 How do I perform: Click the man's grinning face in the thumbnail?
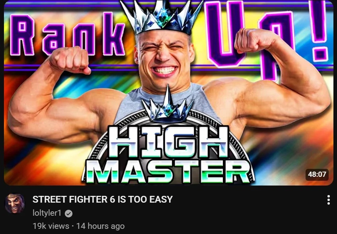pyautogui.click(x=164, y=58)
